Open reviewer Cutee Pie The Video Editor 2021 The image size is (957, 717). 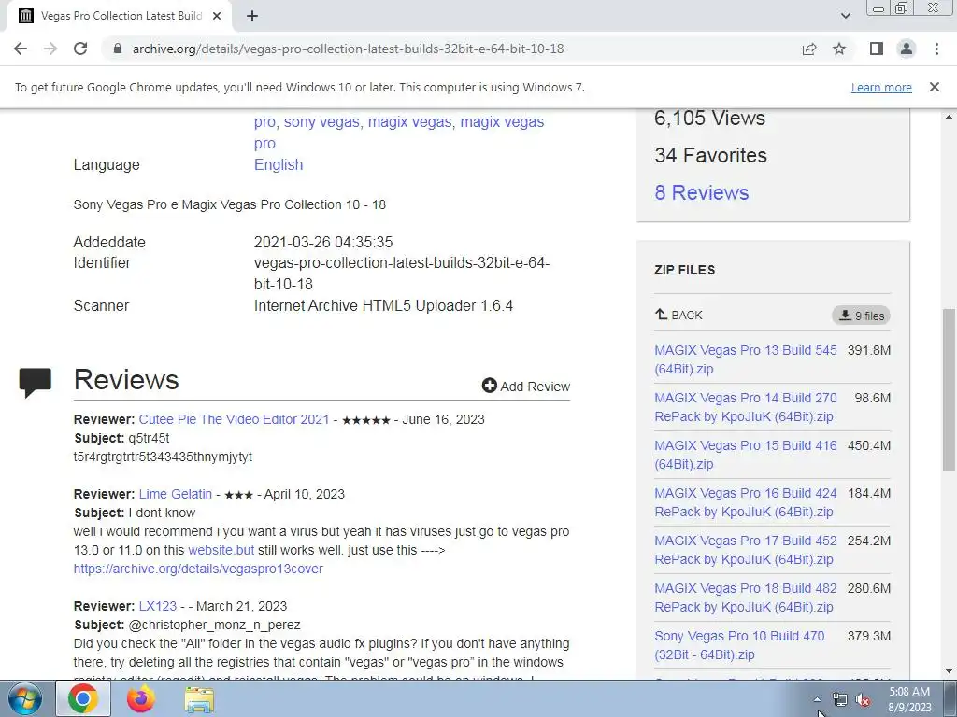tap(234, 419)
